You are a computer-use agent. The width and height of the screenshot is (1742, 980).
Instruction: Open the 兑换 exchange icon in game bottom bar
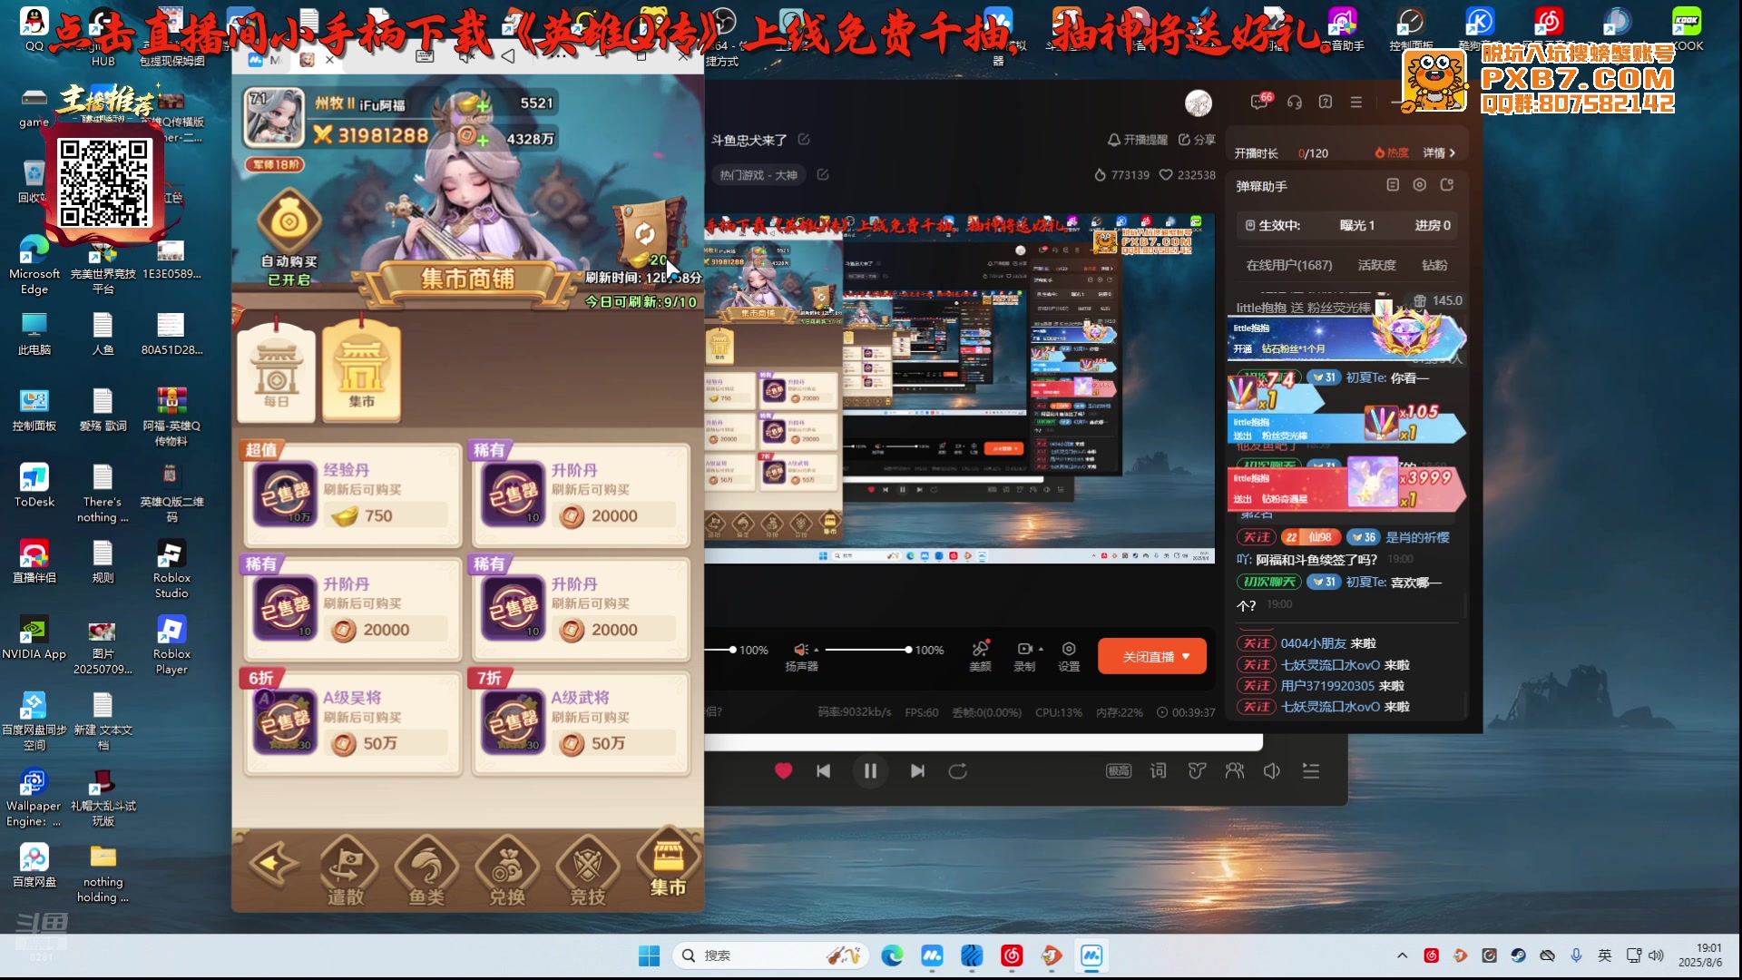[507, 870]
